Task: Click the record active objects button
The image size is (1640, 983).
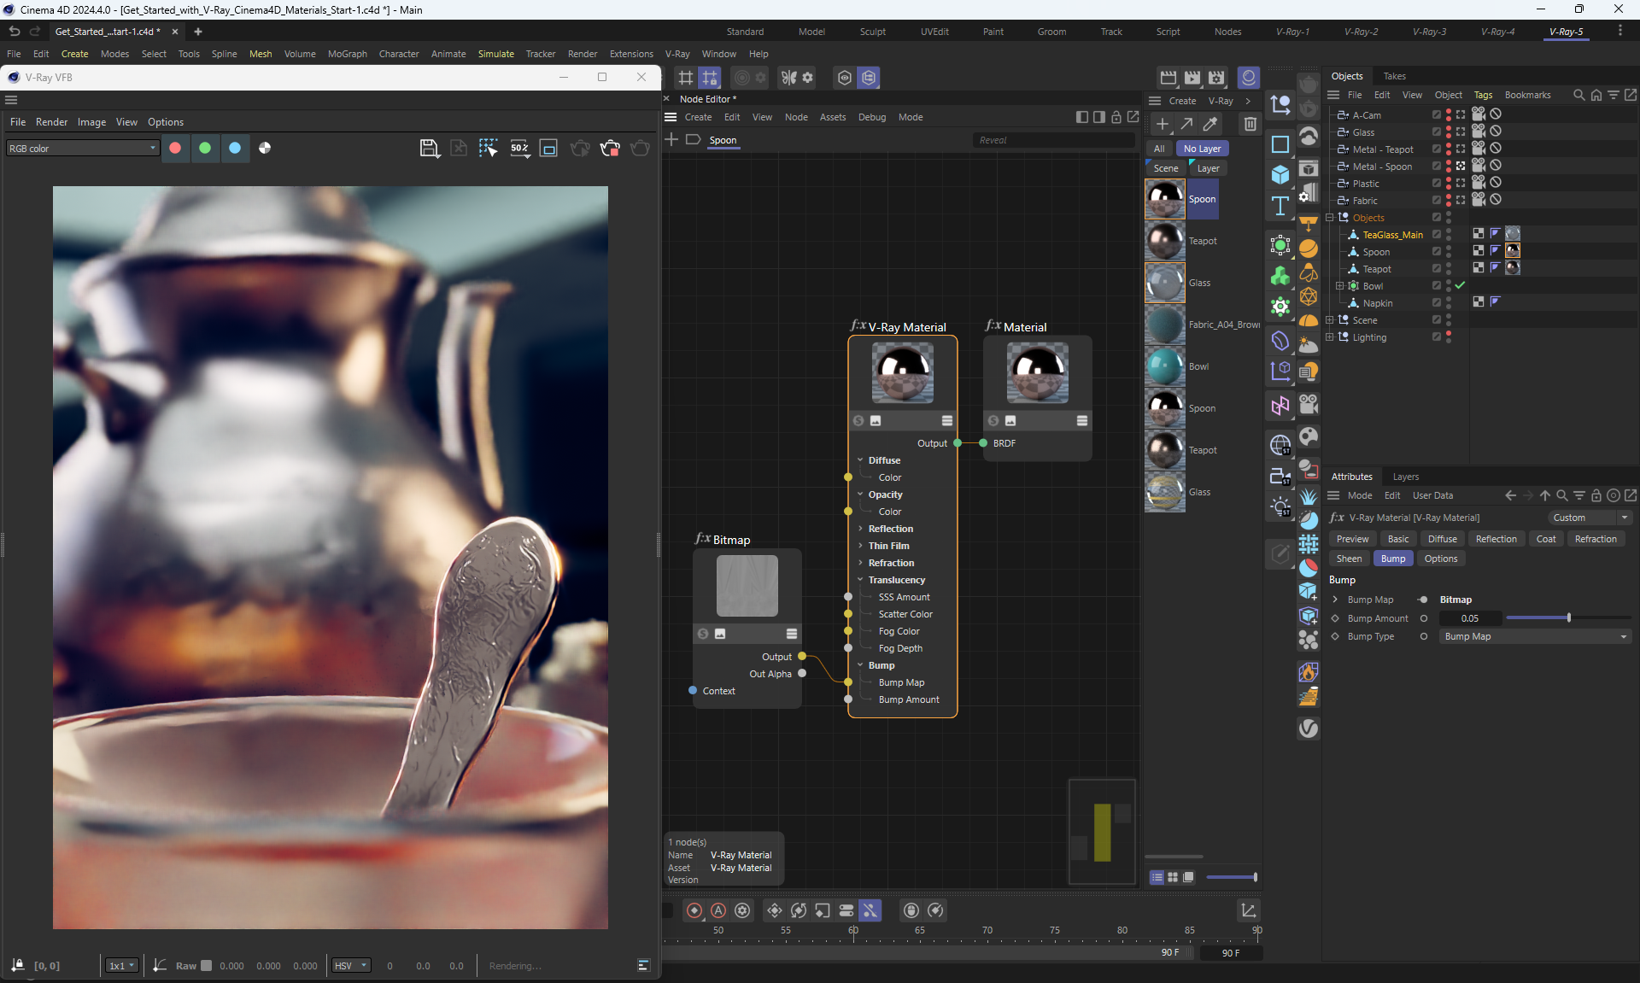Action: (x=694, y=910)
